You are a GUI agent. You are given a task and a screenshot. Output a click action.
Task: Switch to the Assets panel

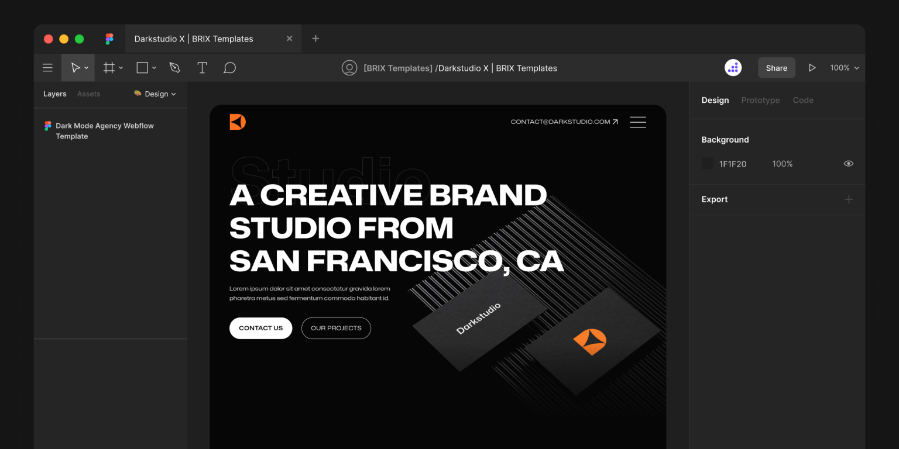[x=88, y=94]
